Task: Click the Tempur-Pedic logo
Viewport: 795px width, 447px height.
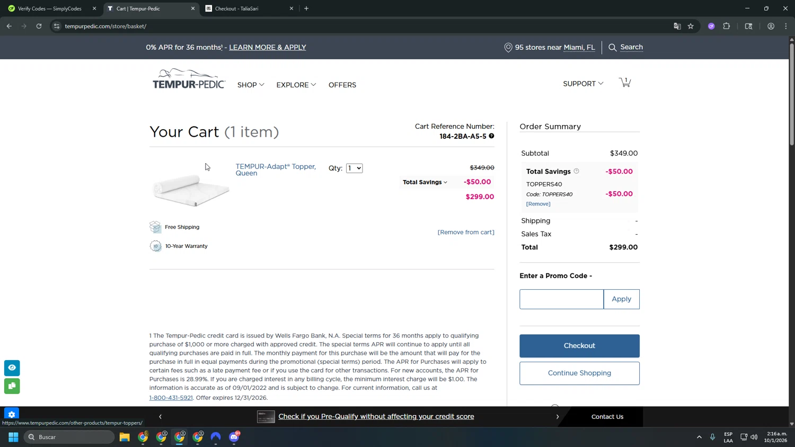Action: [189, 79]
